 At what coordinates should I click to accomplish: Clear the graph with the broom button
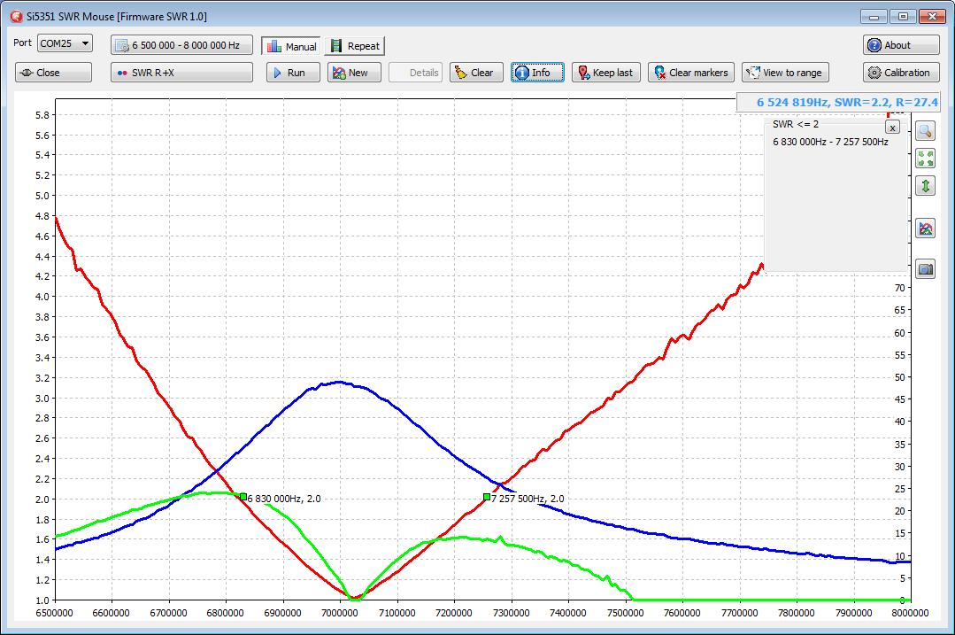pos(475,73)
